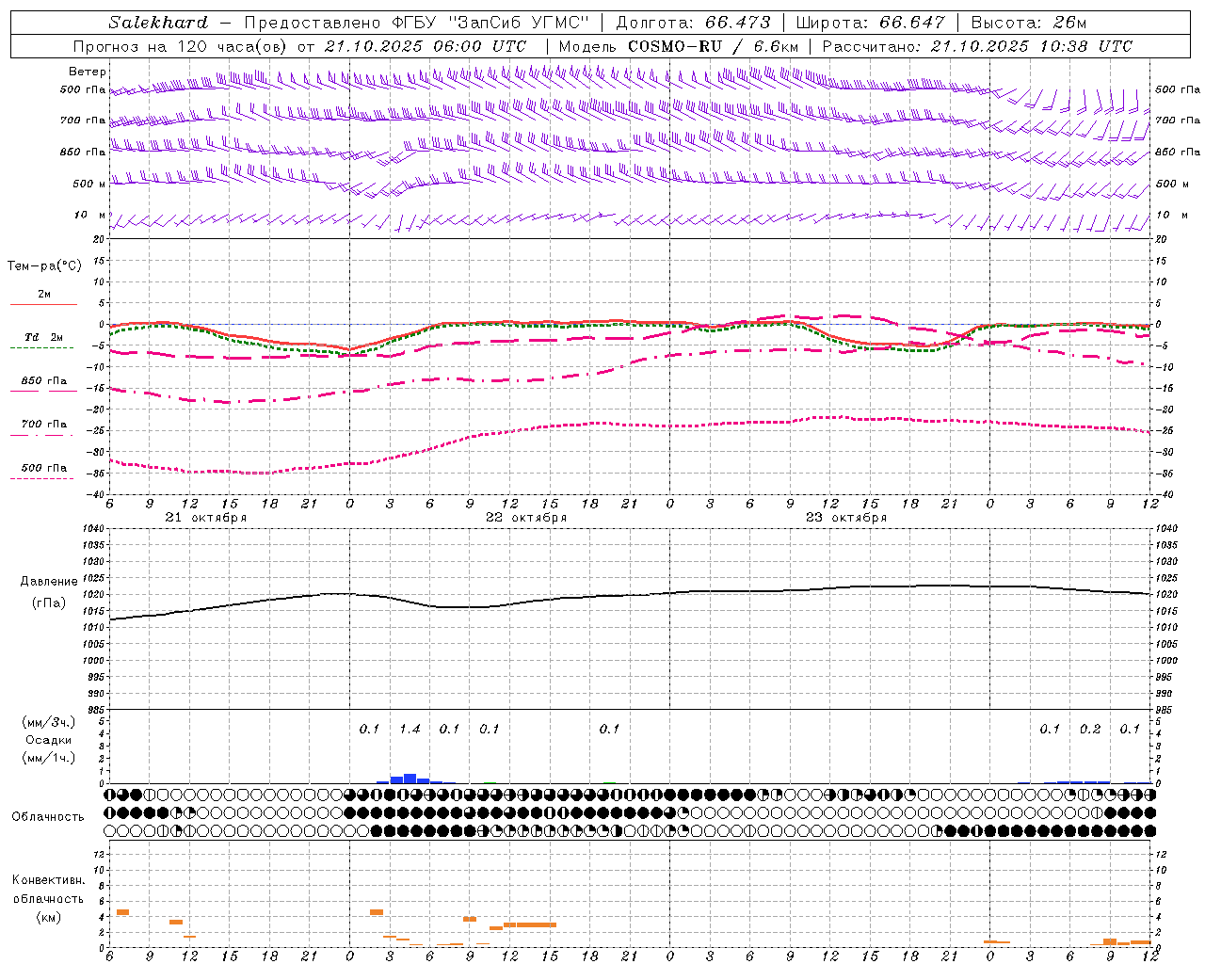
Task: Click the (гПа) unit under Давление
Action: point(49,603)
